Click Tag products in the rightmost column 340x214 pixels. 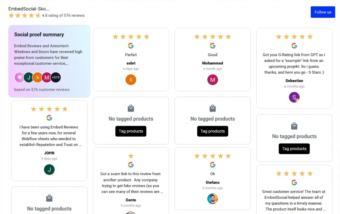point(294,149)
